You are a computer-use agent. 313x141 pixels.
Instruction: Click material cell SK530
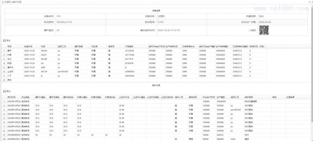point(44,51)
